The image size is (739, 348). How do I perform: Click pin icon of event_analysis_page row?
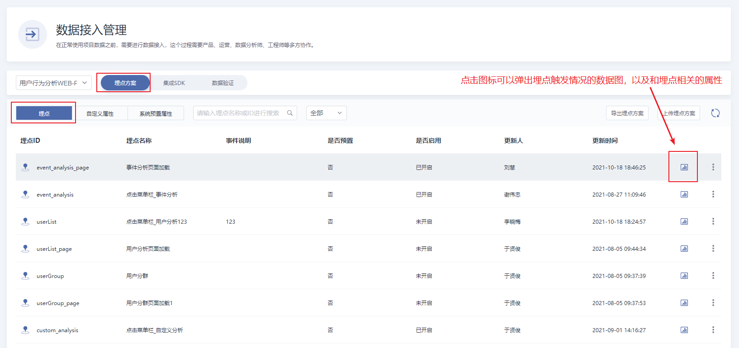click(25, 167)
